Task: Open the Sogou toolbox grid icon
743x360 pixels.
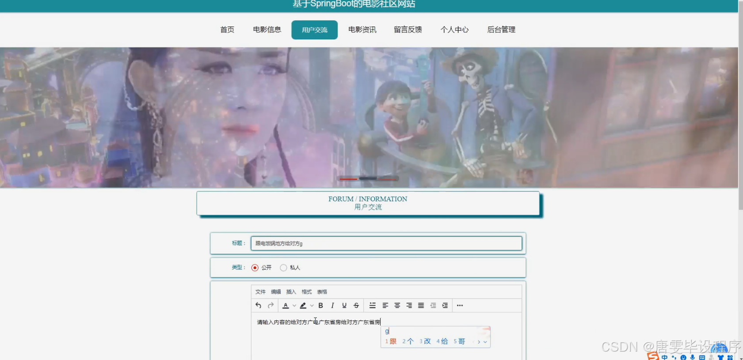Action: [730, 357]
